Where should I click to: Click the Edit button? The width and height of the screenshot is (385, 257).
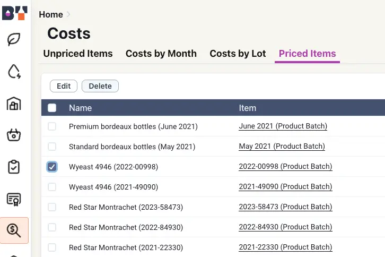(x=64, y=86)
